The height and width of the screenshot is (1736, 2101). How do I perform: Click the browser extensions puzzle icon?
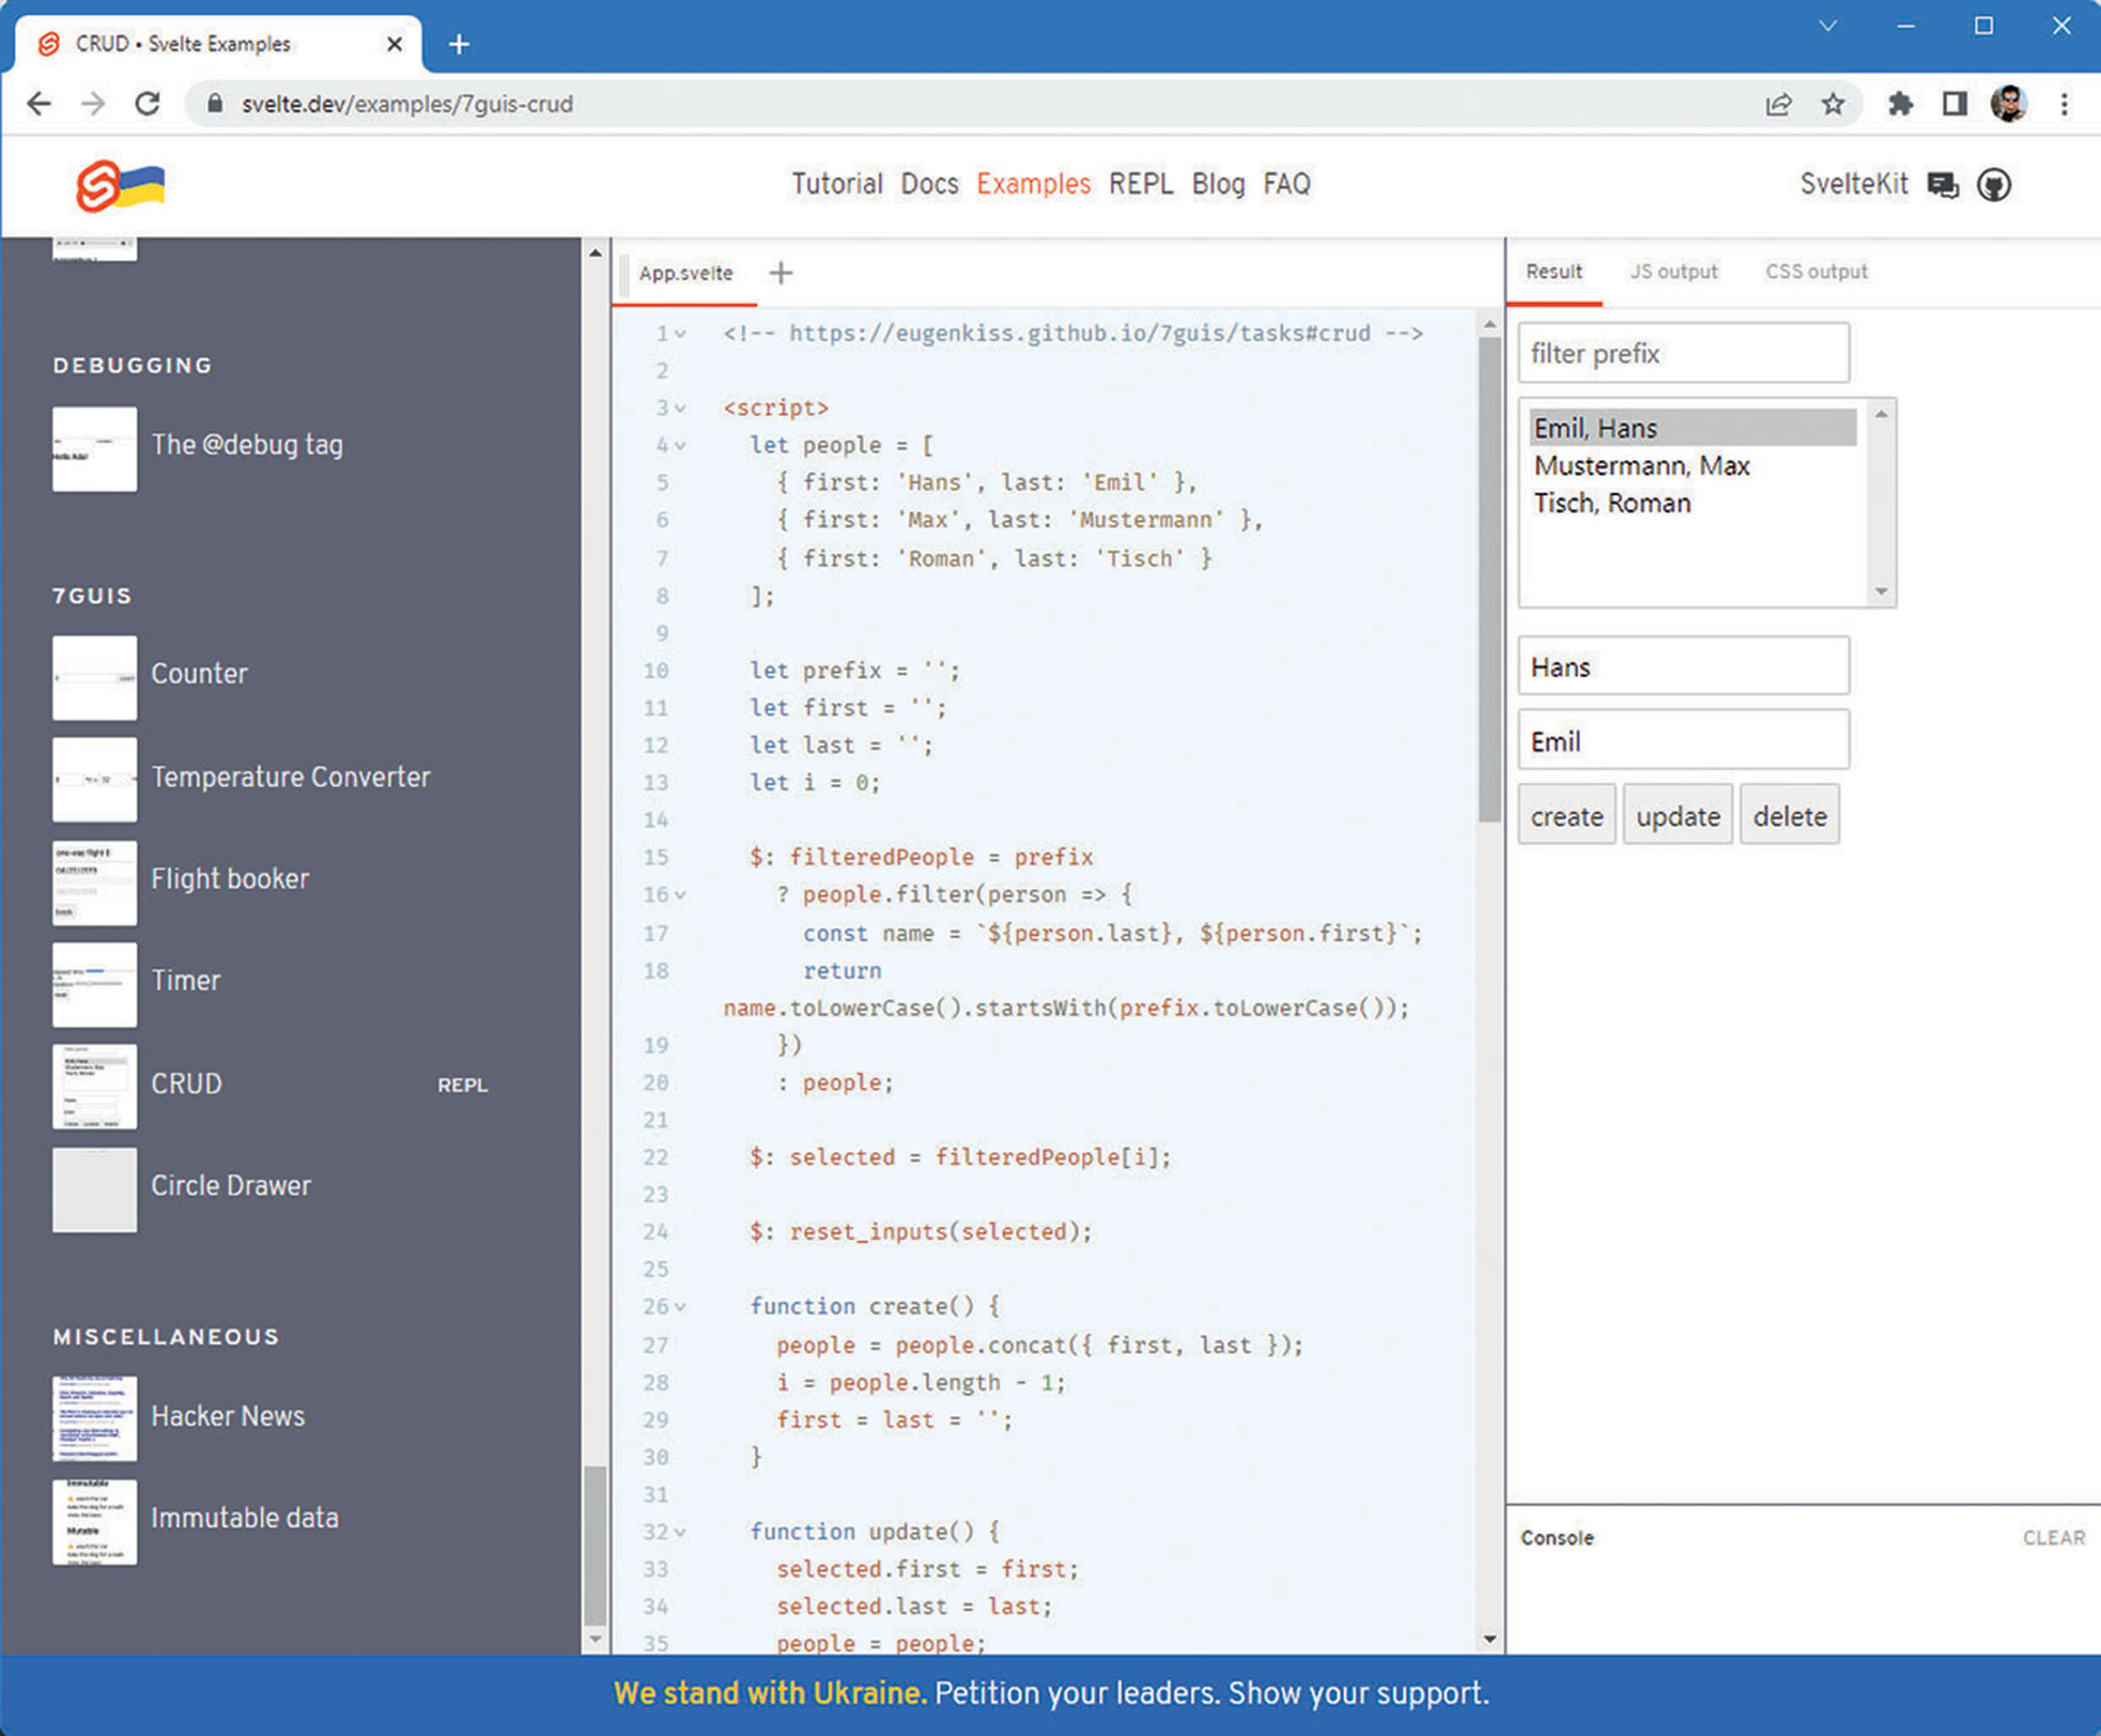tap(1900, 104)
